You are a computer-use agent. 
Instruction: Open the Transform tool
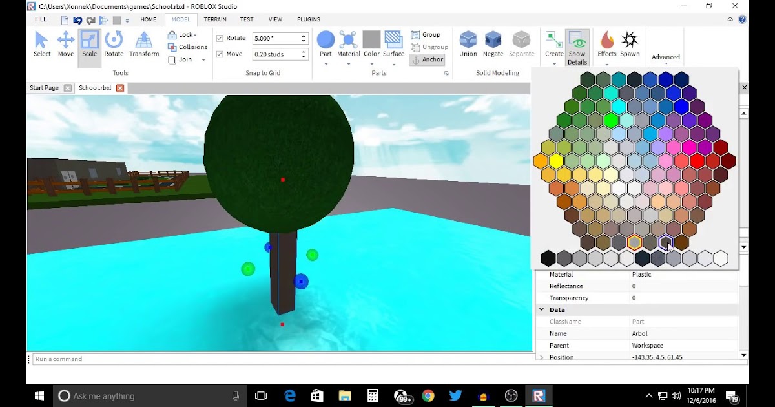[x=144, y=45]
